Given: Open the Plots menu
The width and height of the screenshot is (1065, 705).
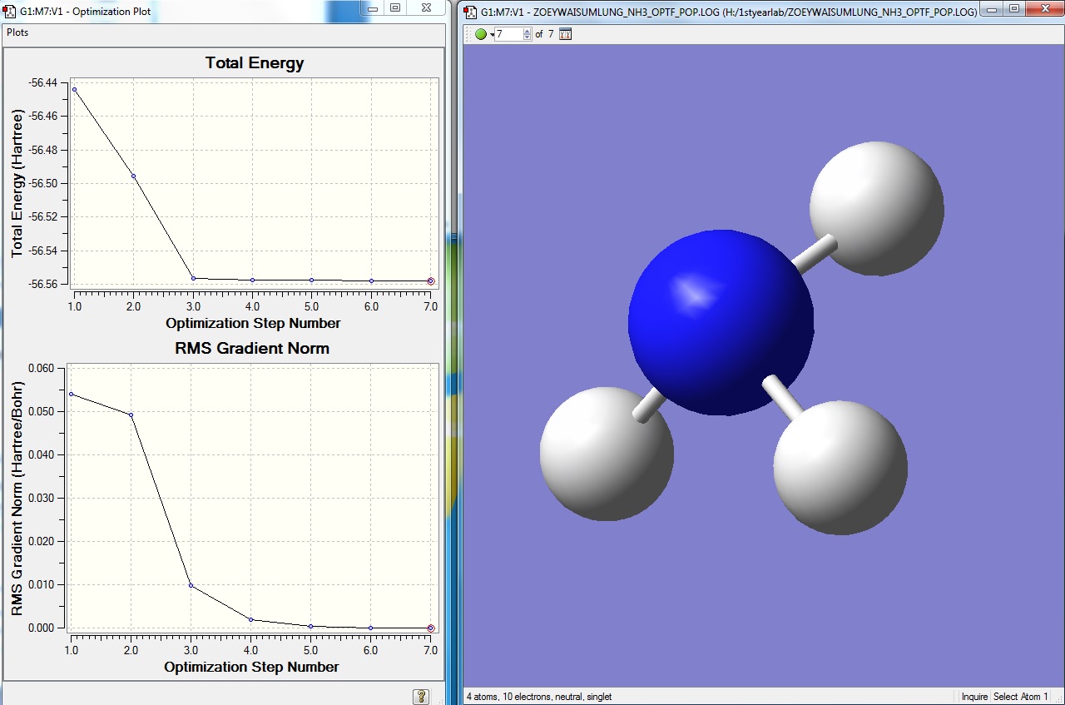Looking at the screenshot, I should point(17,32).
